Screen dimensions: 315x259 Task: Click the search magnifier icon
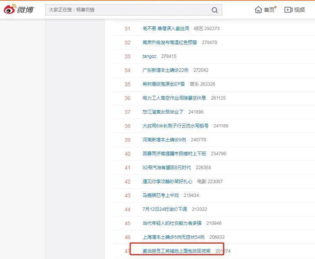click(215, 10)
